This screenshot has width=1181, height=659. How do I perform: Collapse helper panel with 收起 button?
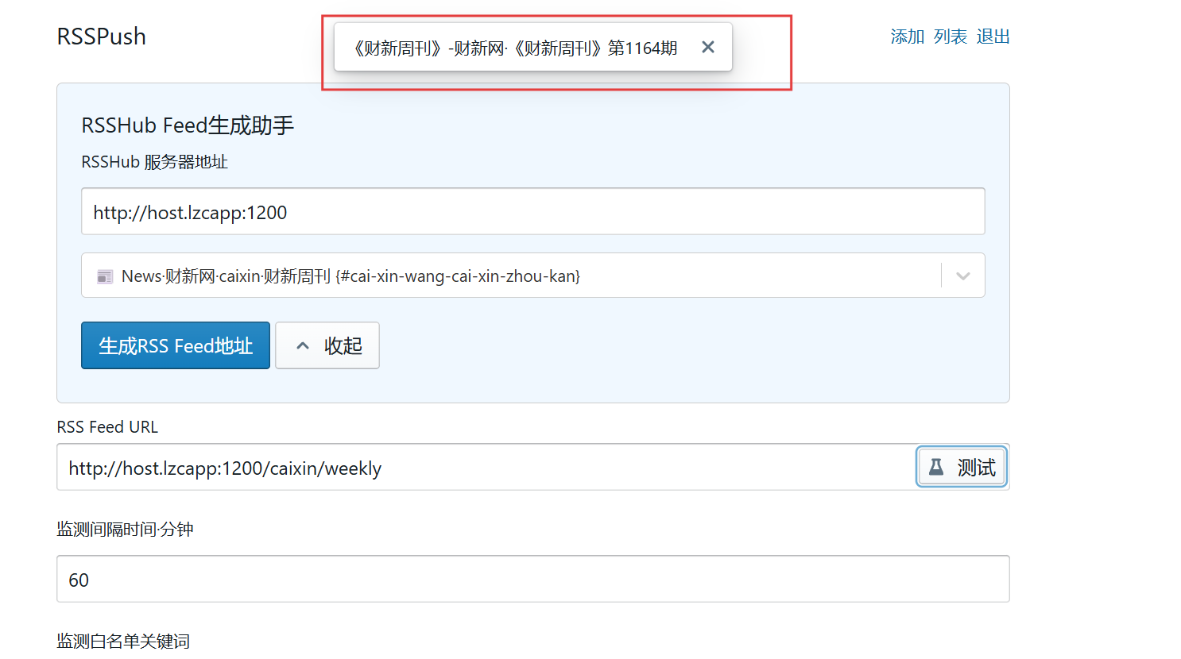(327, 345)
